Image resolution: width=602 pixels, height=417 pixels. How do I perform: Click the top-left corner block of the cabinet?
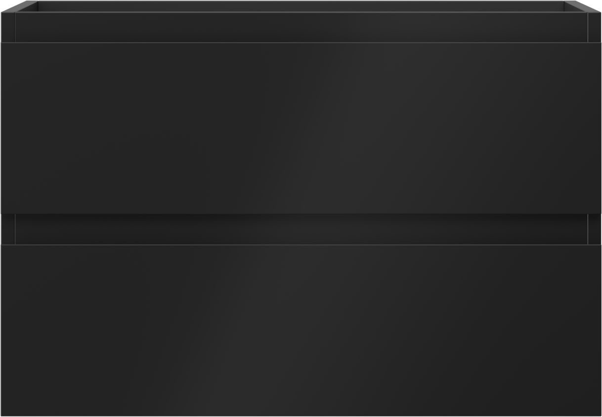(x=8, y=27)
